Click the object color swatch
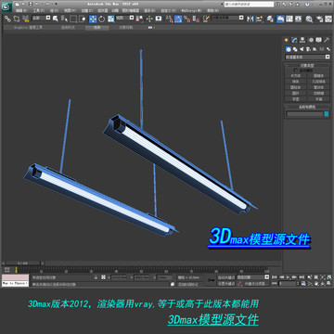The height and width of the screenshot is (334, 334). 327,114
